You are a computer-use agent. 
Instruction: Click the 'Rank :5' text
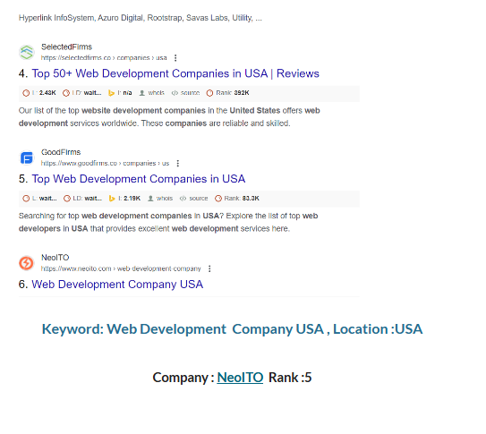290,378
